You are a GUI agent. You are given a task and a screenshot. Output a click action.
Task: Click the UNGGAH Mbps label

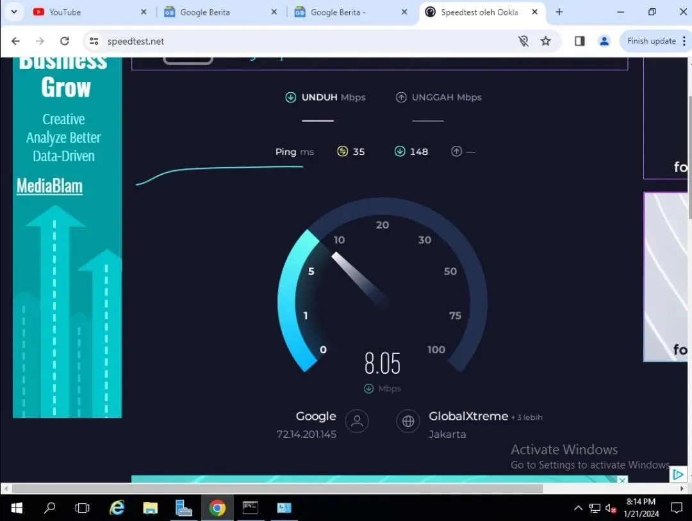[x=447, y=97]
